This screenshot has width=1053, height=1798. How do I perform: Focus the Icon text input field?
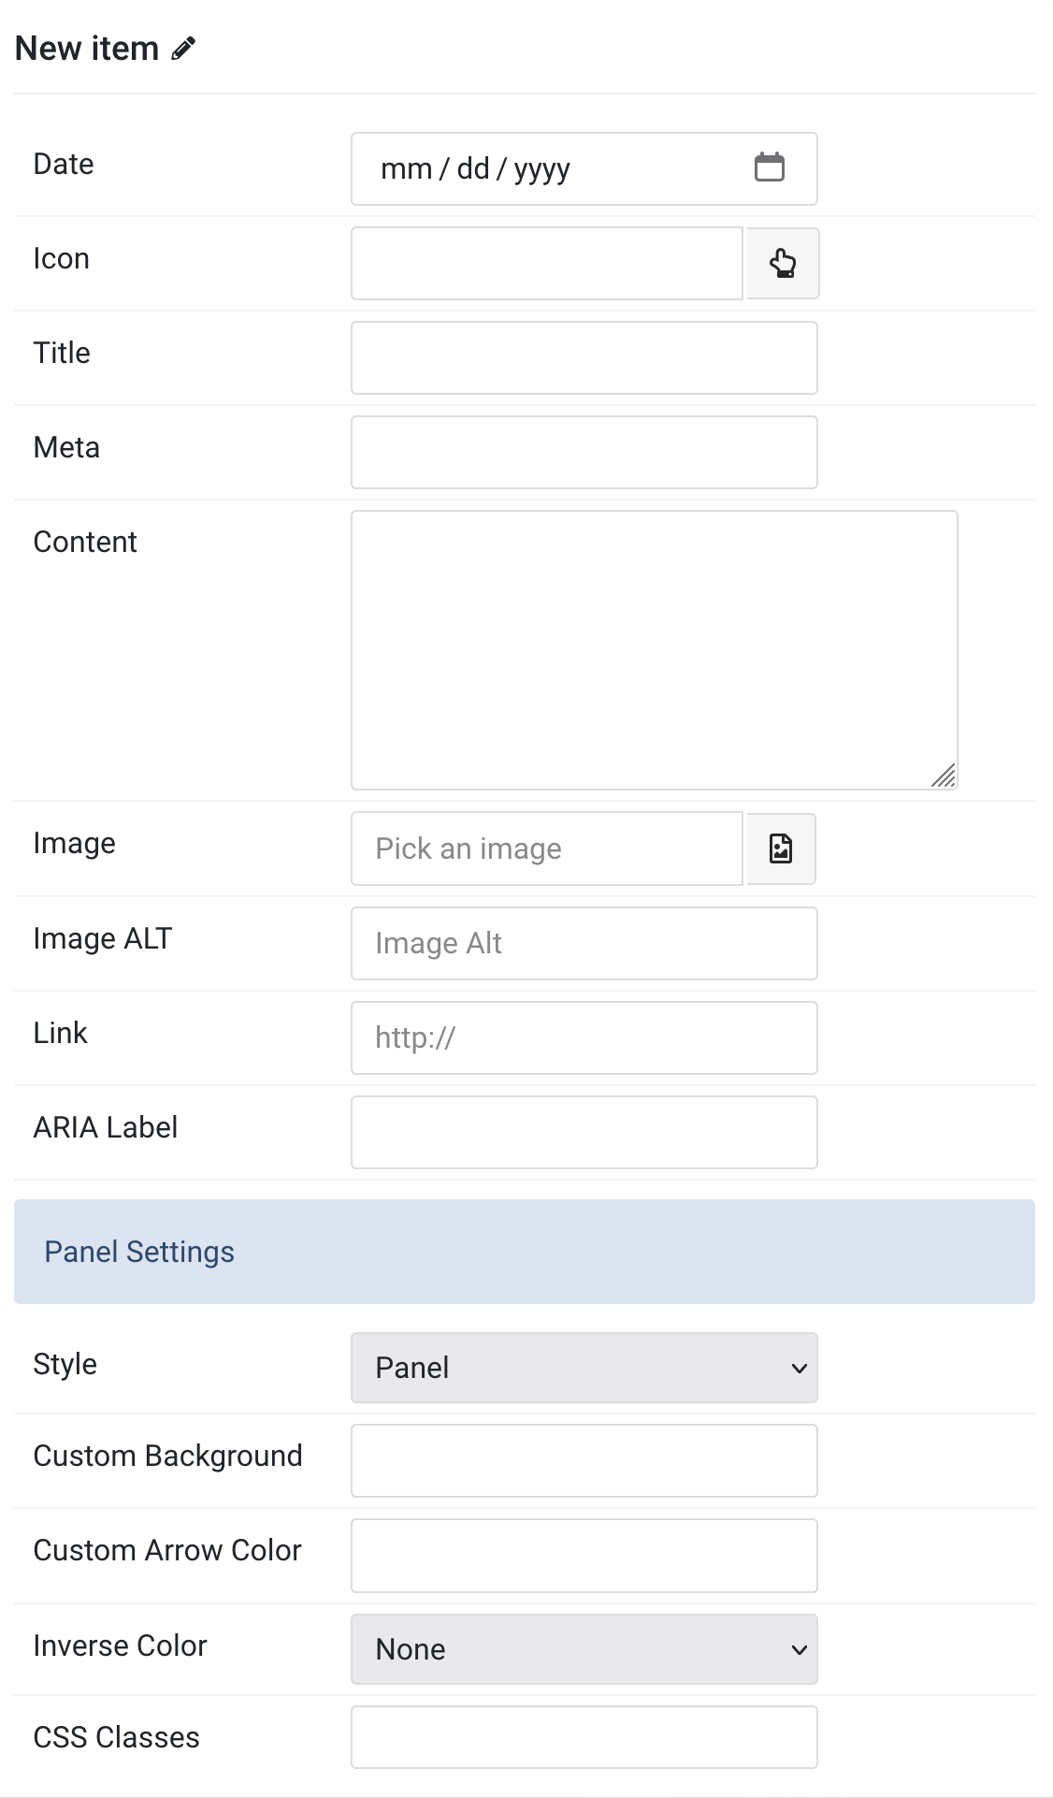(x=547, y=264)
